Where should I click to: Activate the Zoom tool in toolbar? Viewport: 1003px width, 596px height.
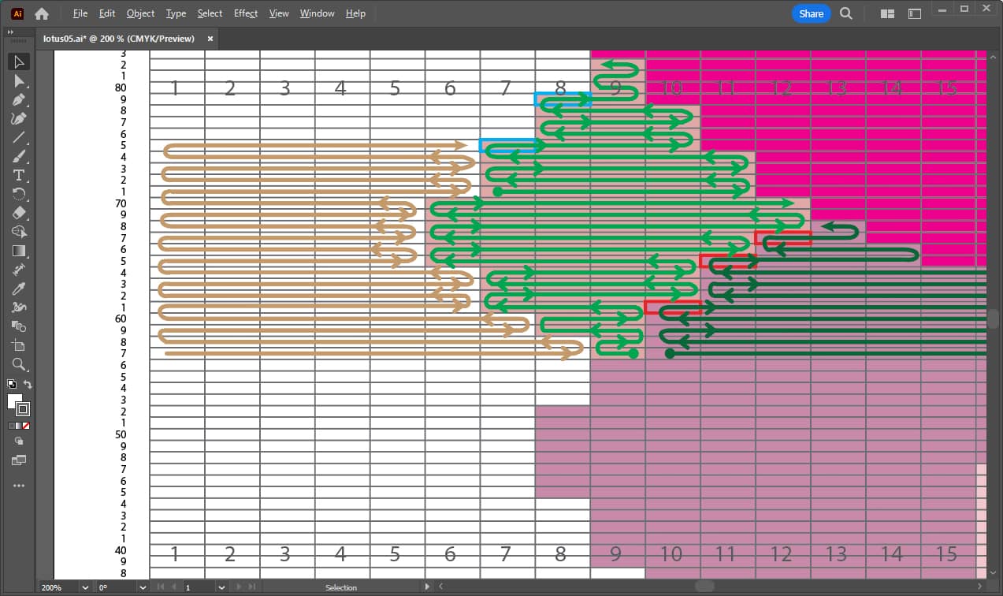(19, 364)
